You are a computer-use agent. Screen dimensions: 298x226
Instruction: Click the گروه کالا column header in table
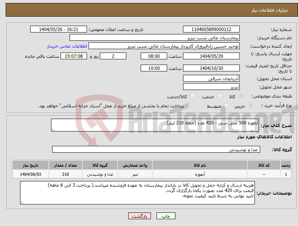coord(100,165)
